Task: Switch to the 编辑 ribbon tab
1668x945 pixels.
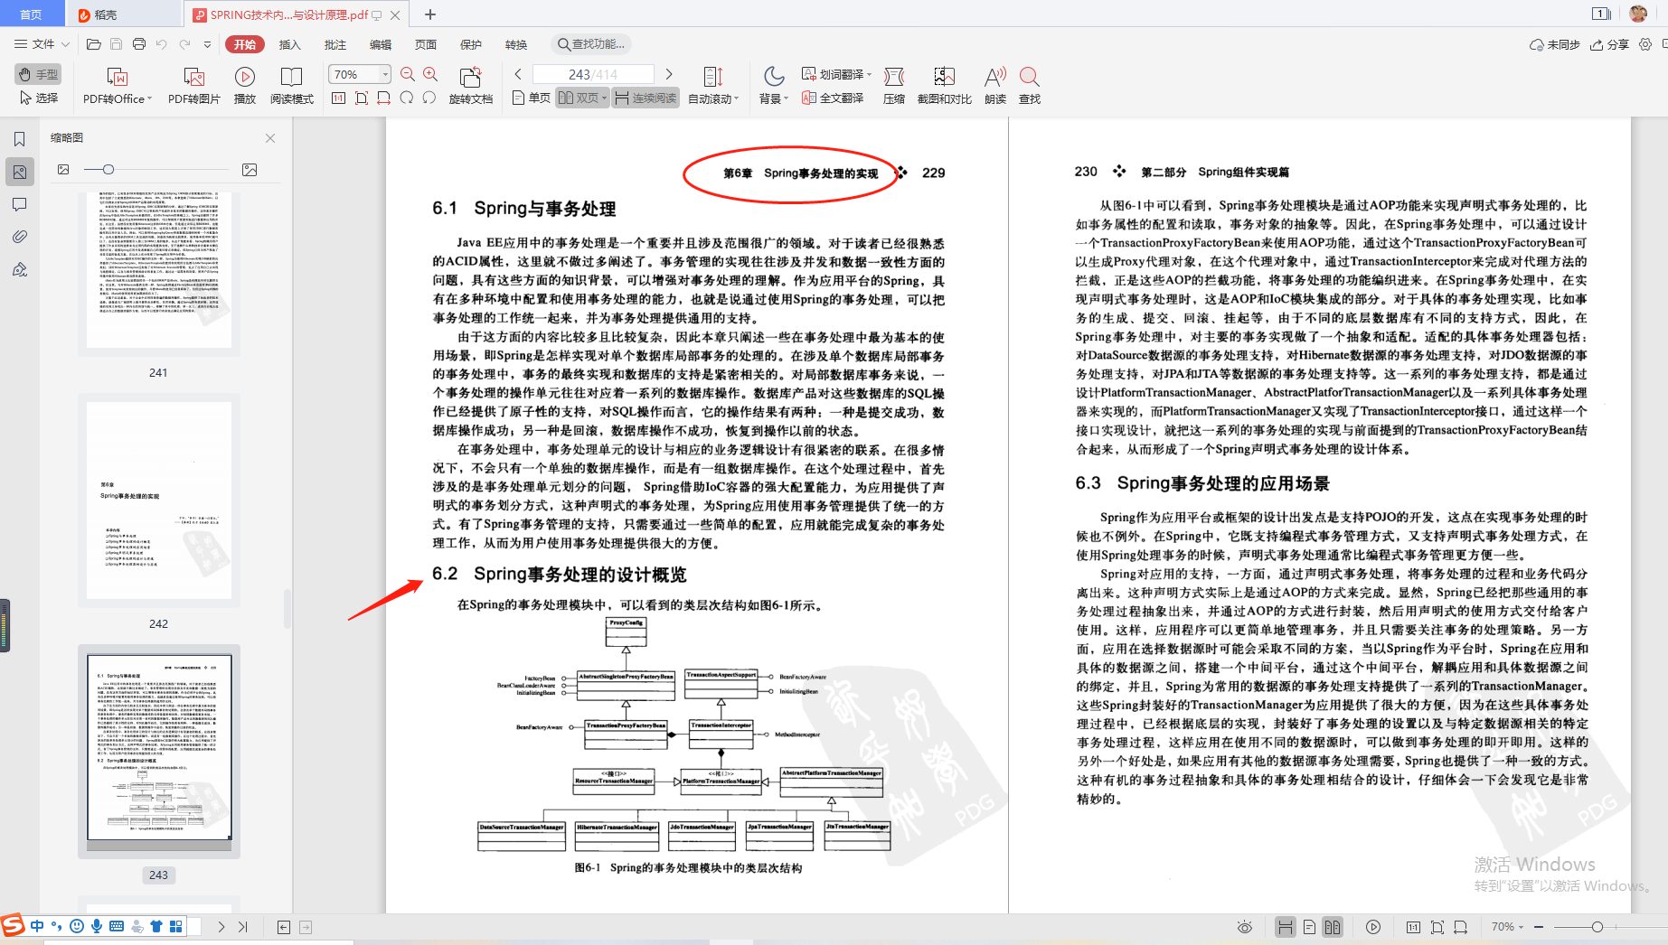Action: 380,44
